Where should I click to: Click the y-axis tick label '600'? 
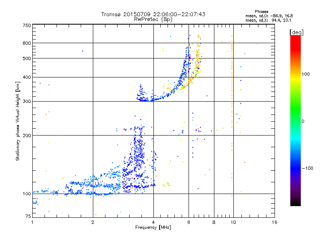(x=27, y=43)
